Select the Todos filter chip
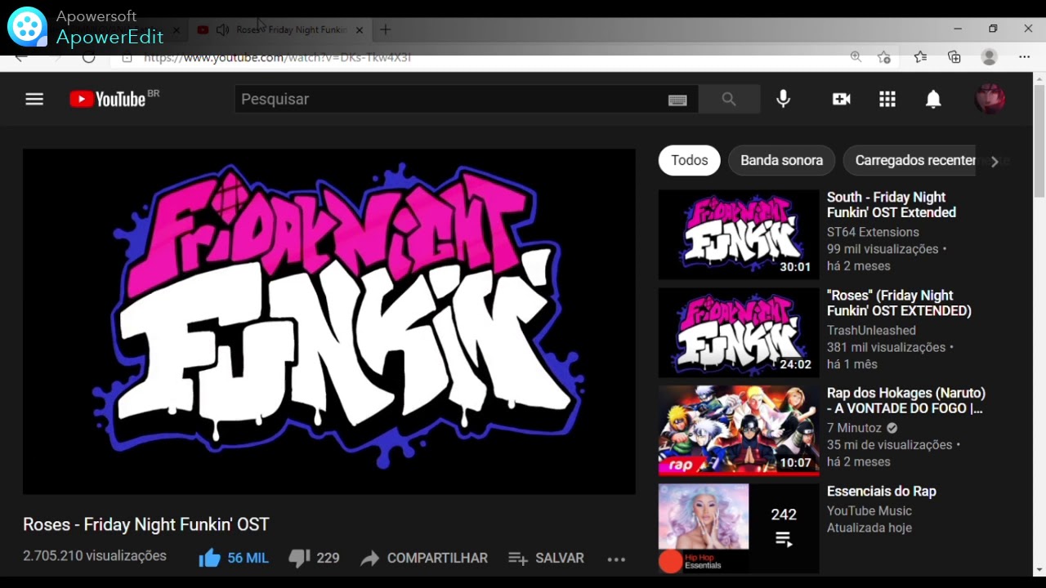This screenshot has width=1046, height=588. pos(690,160)
